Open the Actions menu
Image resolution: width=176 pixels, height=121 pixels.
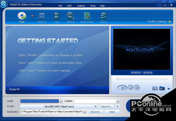point(81,6)
